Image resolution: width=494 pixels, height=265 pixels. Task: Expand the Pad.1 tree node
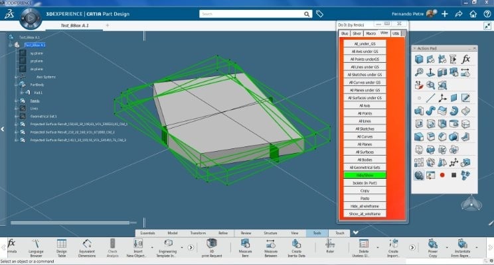21,93
